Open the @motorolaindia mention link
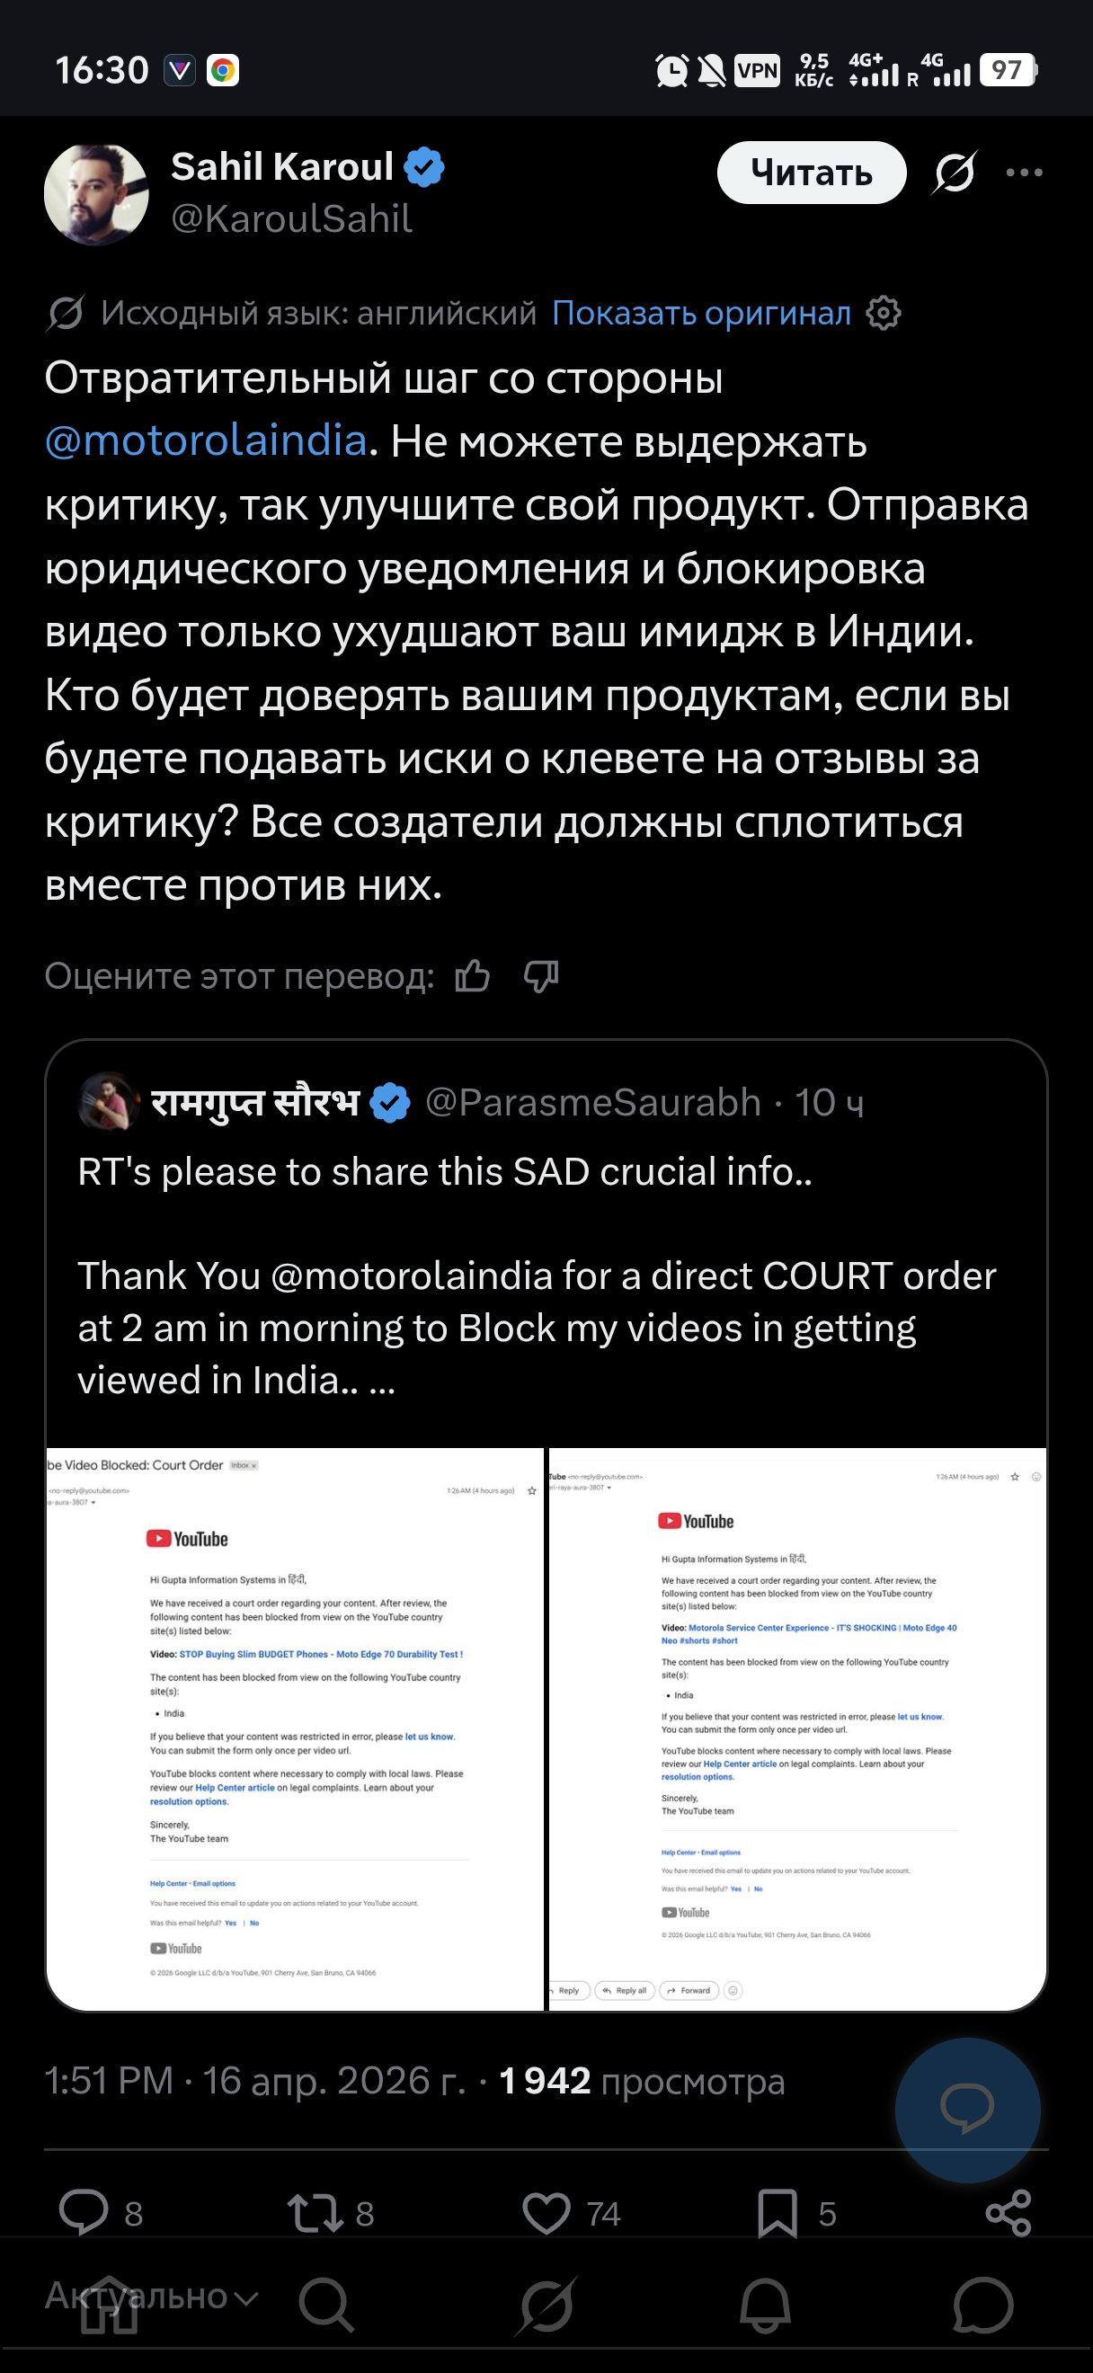Image resolution: width=1093 pixels, height=2373 pixels. tap(206, 440)
